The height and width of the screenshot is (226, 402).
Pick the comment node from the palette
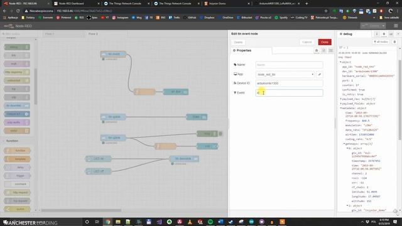pyautogui.click(x=18, y=184)
